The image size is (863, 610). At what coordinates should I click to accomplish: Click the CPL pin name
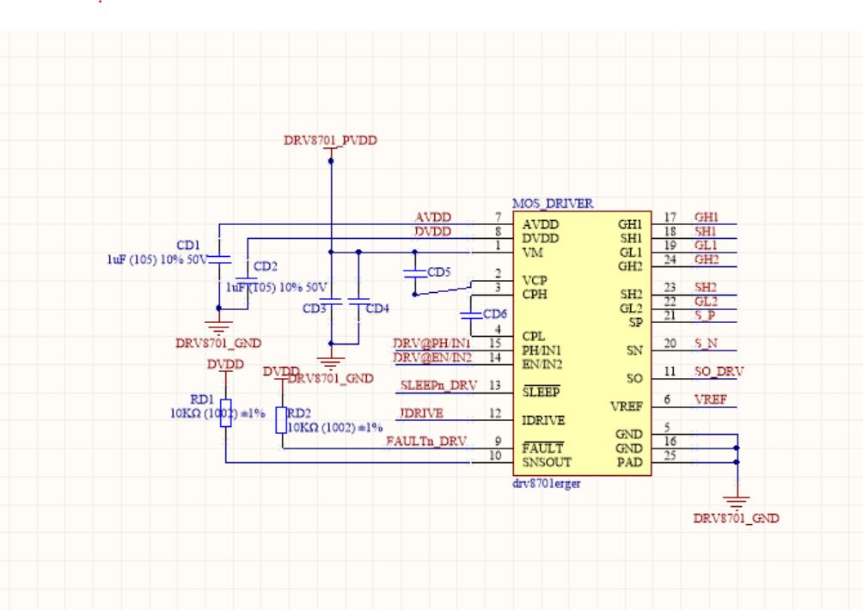click(x=533, y=336)
